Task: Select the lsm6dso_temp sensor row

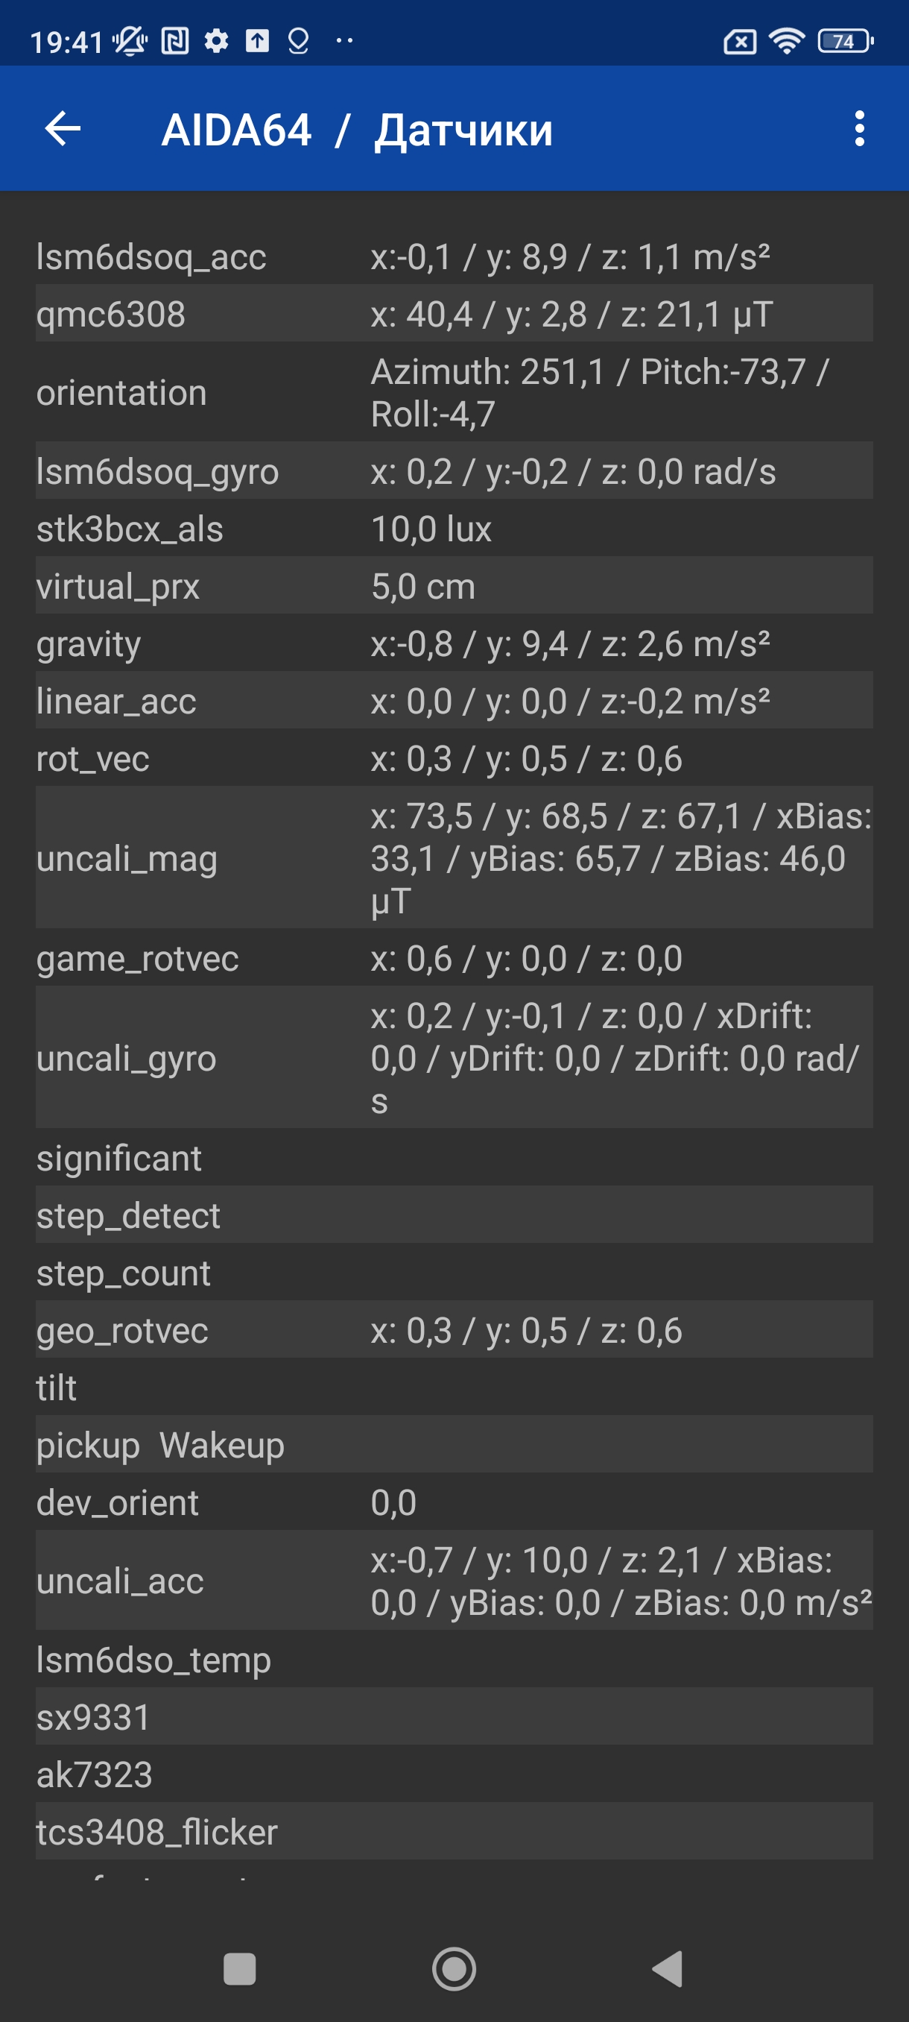Action: [454, 1660]
